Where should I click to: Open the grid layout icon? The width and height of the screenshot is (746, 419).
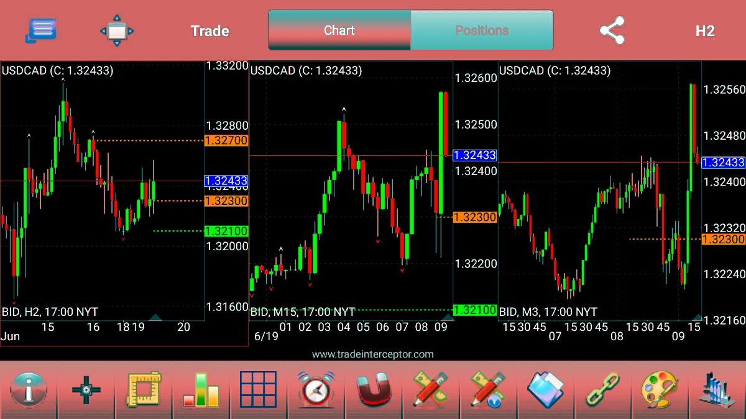tap(258, 390)
